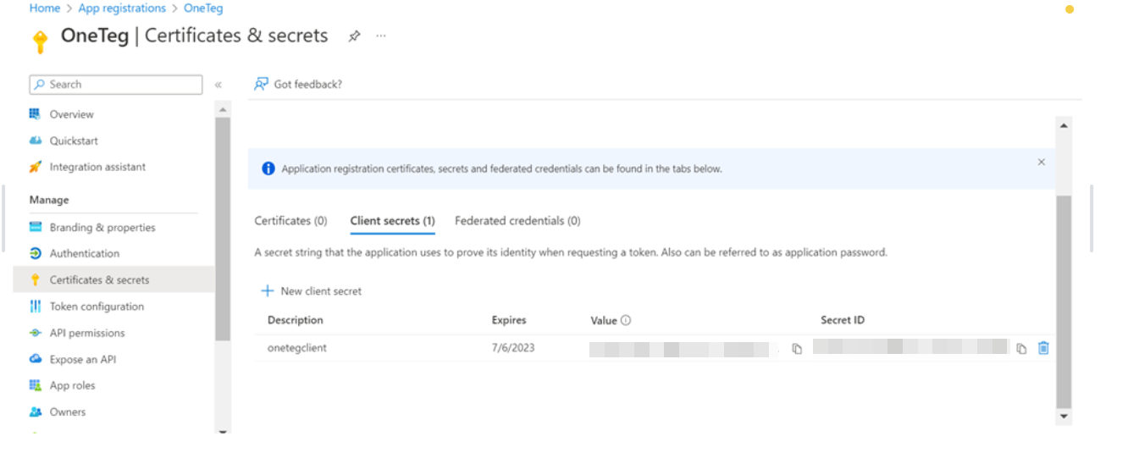Switch to Federated credentials (0) tab
The height and width of the screenshot is (453, 1139).
[517, 221]
